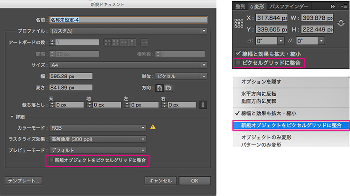The image size is (350, 196).
Task: Click the 地 bleed stepper arrows
Action: (x=90, y=105)
